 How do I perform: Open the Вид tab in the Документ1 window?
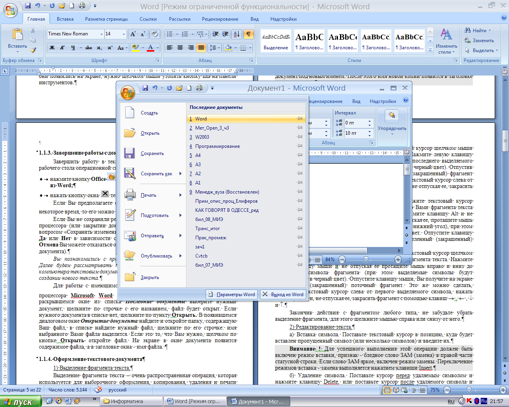tap(356, 101)
